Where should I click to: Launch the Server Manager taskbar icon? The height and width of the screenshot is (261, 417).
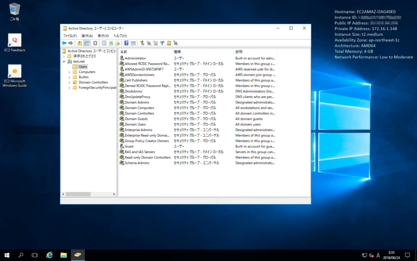(78, 255)
